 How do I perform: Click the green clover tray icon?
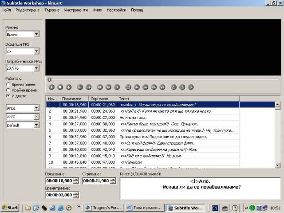tap(252, 208)
